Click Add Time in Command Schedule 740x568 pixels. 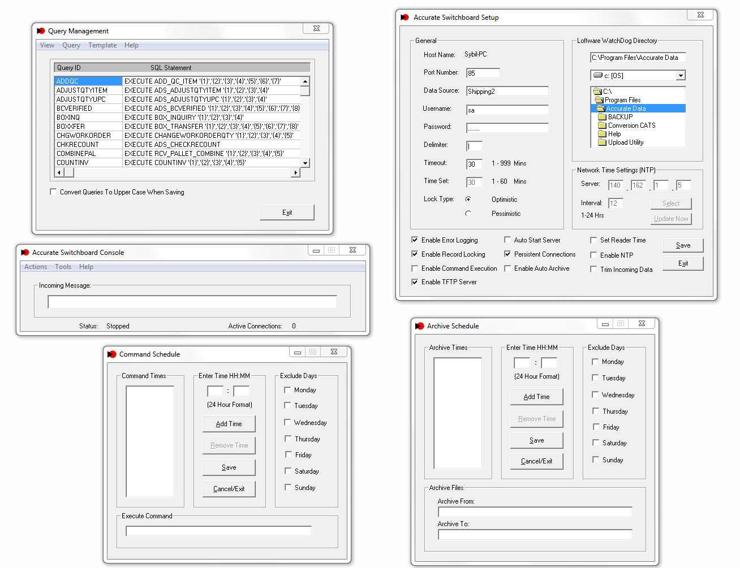(x=229, y=424)
